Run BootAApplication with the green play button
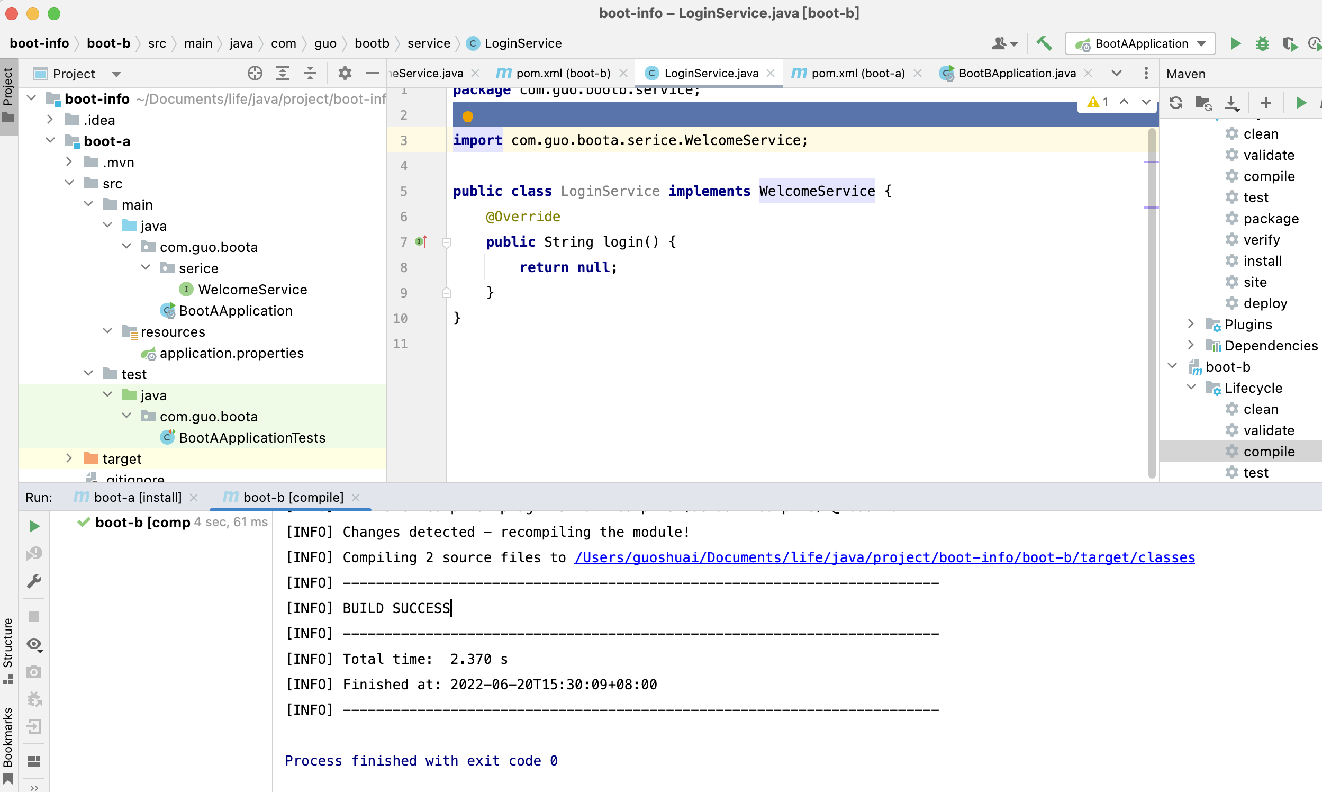This screenshot has height=792, width=1322. click(1235, 43)
